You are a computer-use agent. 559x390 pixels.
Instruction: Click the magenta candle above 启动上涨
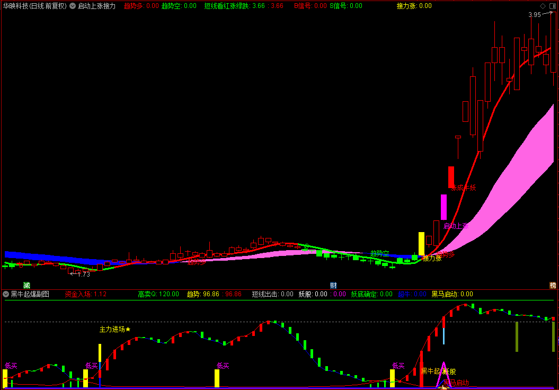(443, 207)
